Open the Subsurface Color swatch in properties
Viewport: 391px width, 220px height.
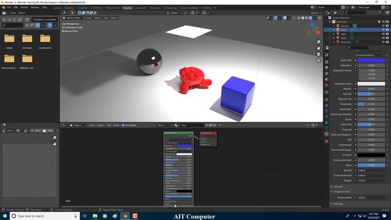(371, 84)
